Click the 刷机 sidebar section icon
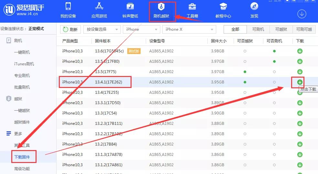This screenshot has height=174, width=318. [9, 41]
